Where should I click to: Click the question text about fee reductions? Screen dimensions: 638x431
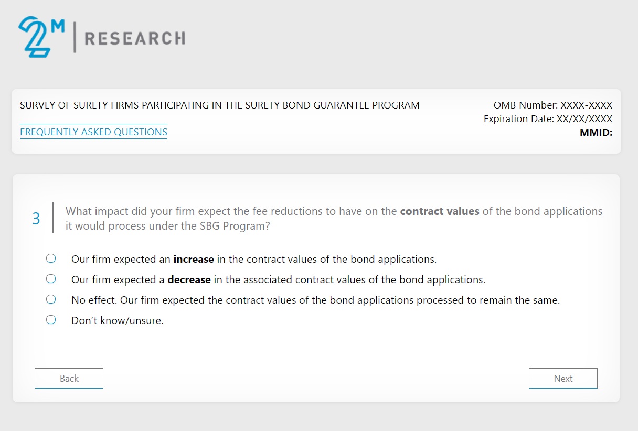pyautogui.click(x=231, y=212)
